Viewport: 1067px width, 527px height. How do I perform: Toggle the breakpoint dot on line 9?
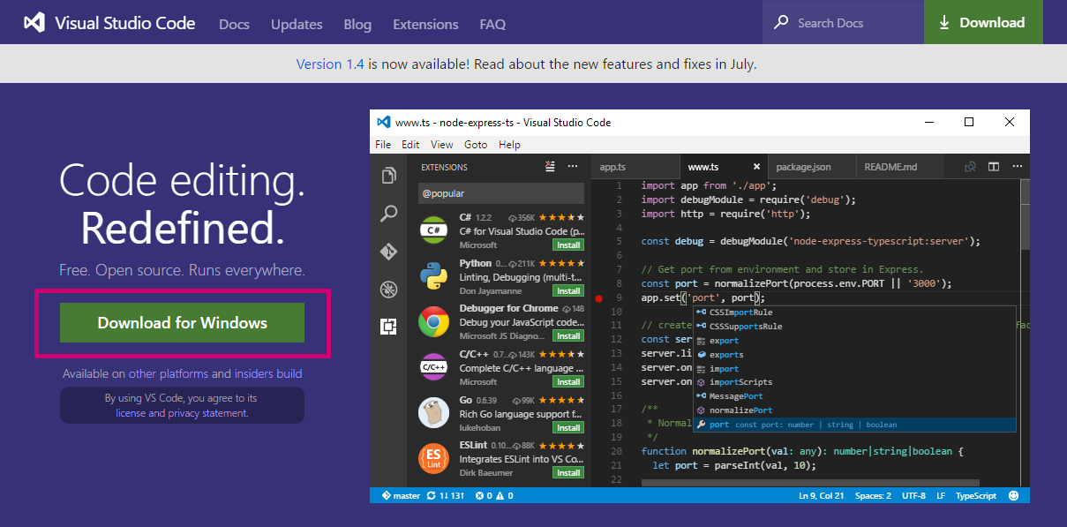point(598,298)
